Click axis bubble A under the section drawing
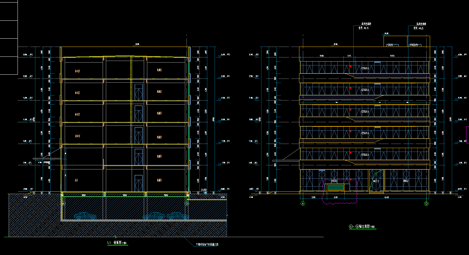Viewport: 469px width, 255px height. pos(63,204)
